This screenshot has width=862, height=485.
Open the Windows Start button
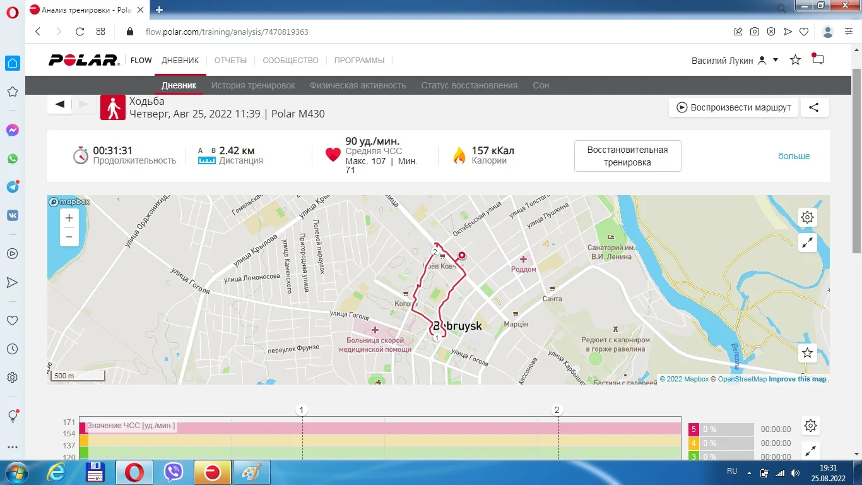pos(16,472)
